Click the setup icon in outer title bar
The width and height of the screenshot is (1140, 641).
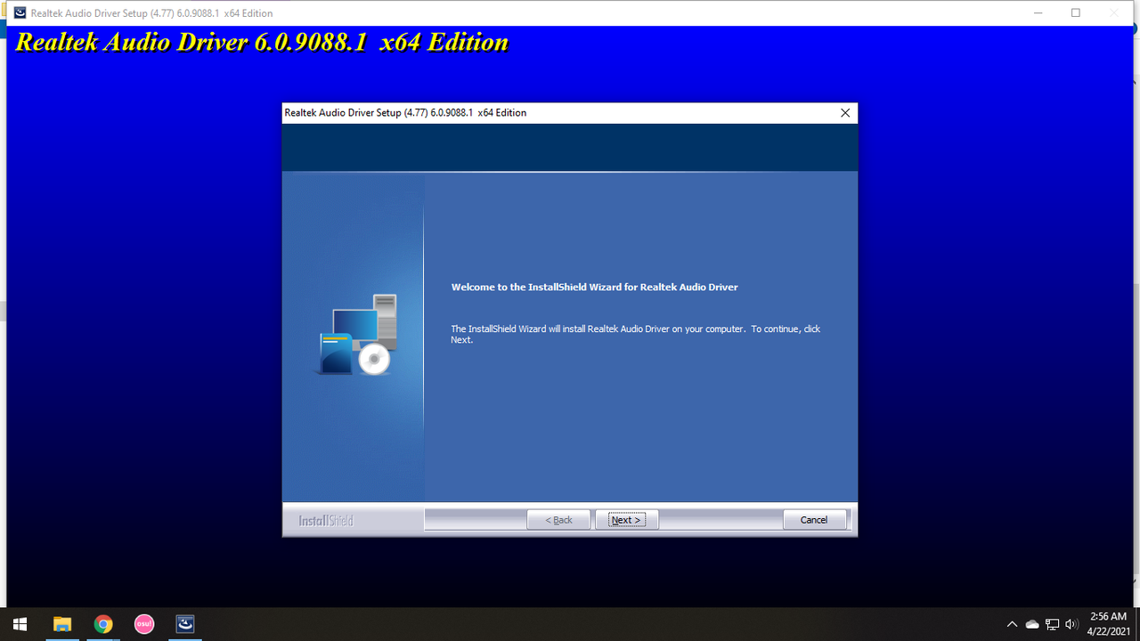[20, 12]
